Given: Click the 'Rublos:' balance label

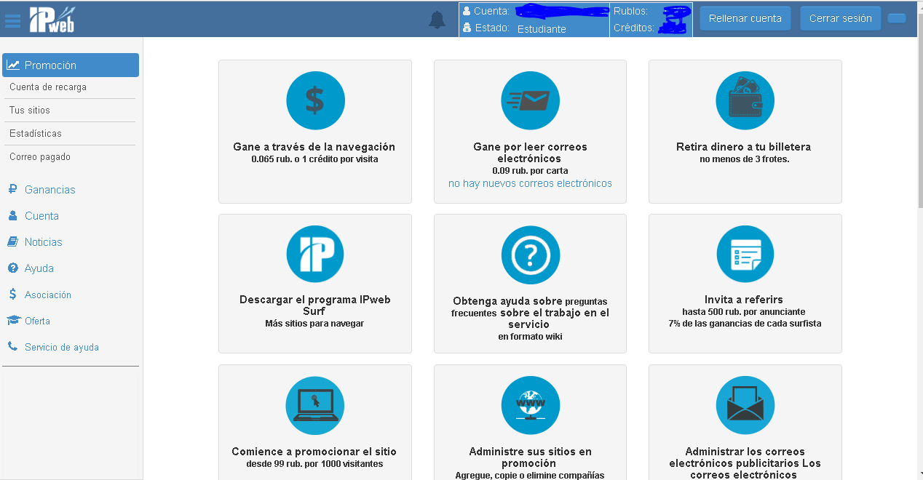Looking at the screenshot, I should click(630, 11).
